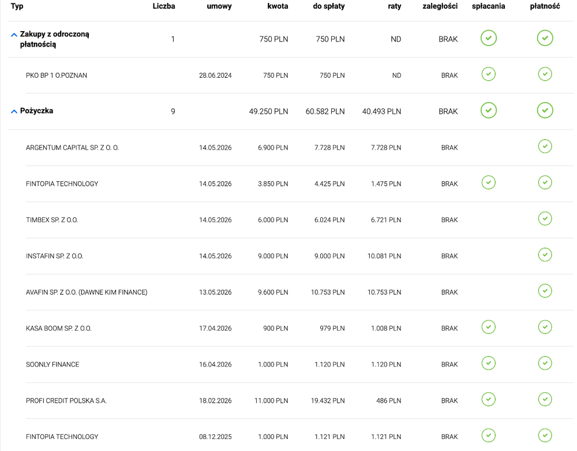577x451 pixels.
Task: Click the zaległości column header
Action: click(x=440, y=6)
